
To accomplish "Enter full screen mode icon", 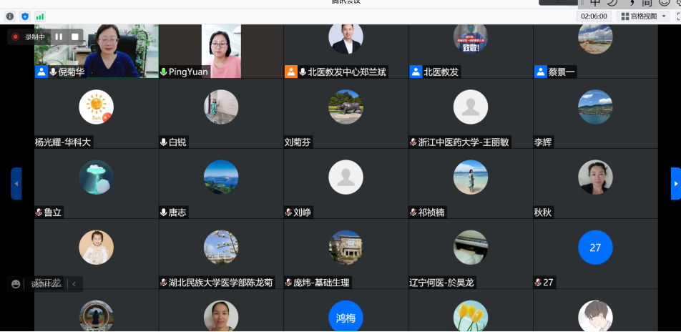I will 677,16.
